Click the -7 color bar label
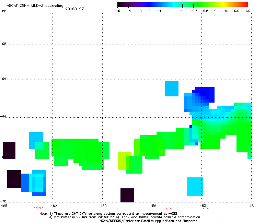 (148, 11)
